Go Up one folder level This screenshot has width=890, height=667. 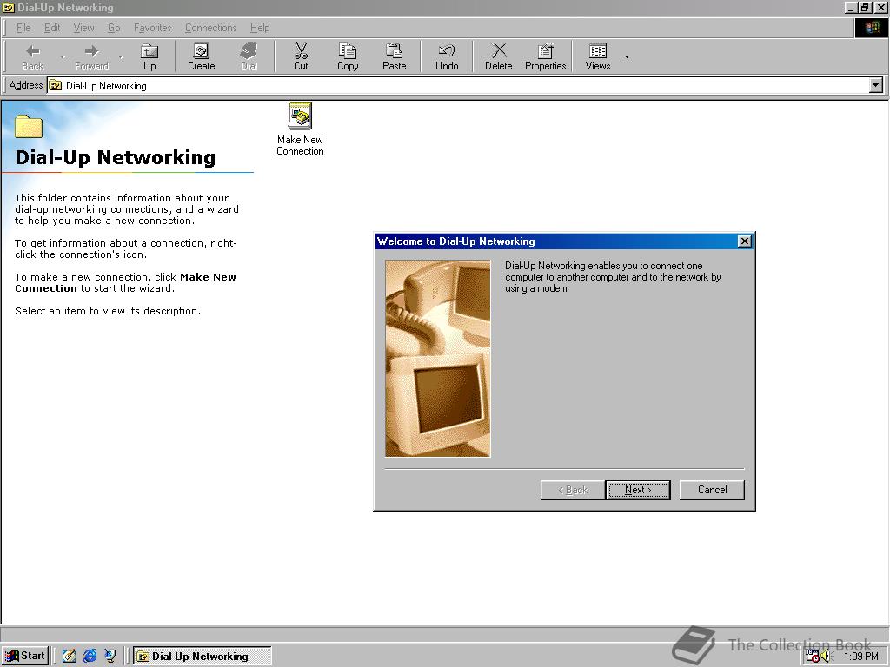tap(149, 56)
